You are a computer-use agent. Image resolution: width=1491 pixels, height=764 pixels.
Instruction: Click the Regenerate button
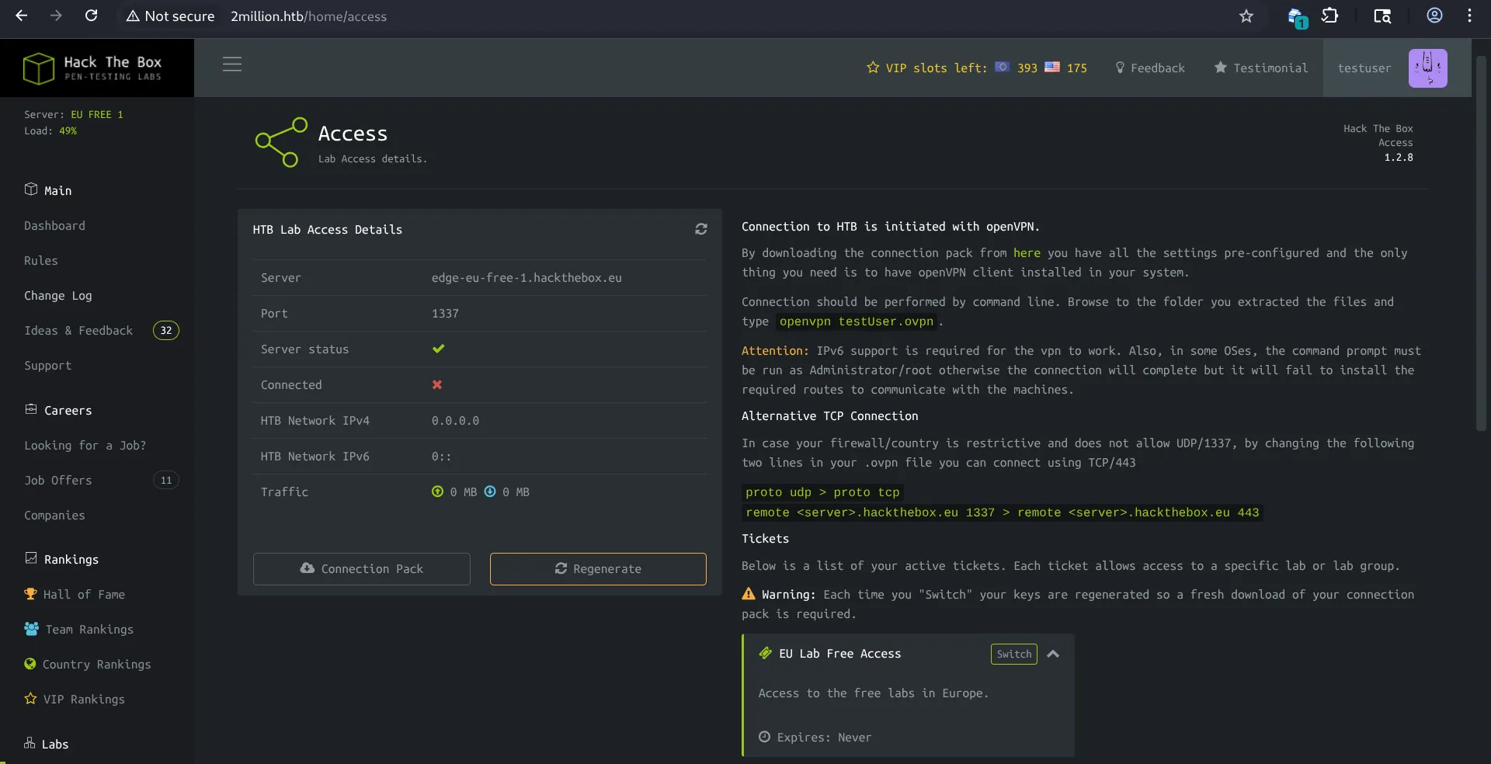(598, 568)
